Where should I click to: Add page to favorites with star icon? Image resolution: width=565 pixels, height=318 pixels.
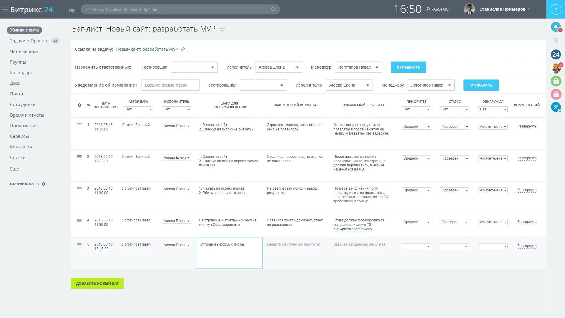point(222,29)
